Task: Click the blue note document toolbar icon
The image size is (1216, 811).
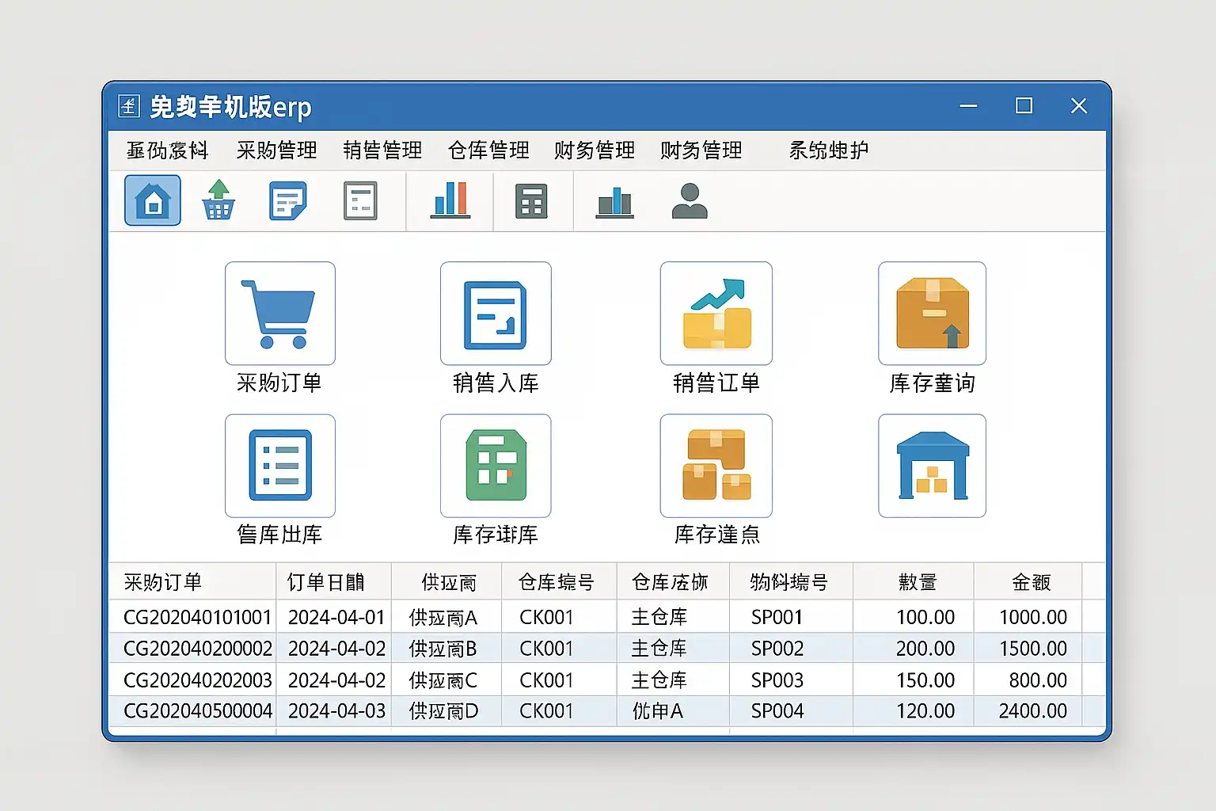Action: (287, 201)
